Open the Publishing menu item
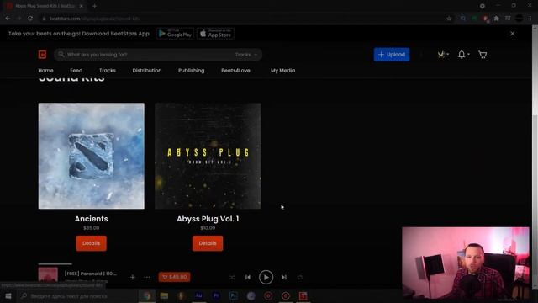Screen dimensions: 538x303 pos(191,71)
